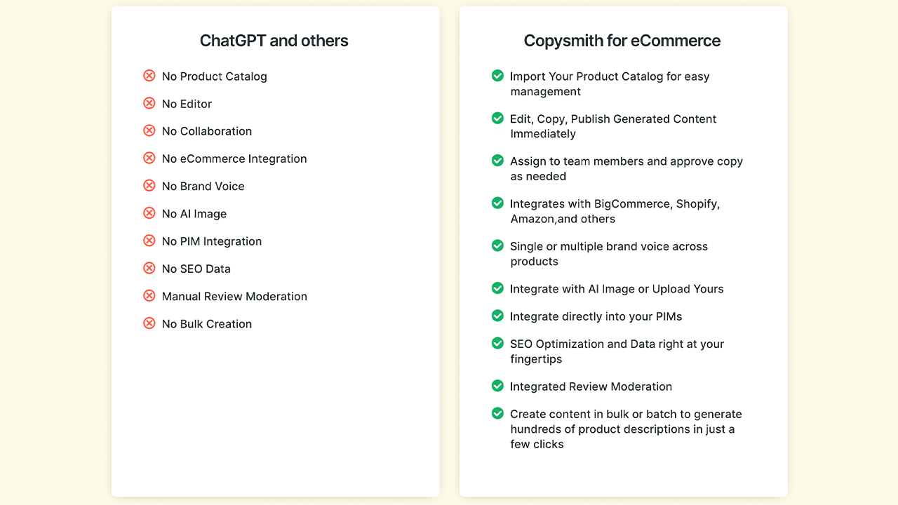Click the red X icon next to No Editor
The image size is (898, 505).
pos(149,103)
